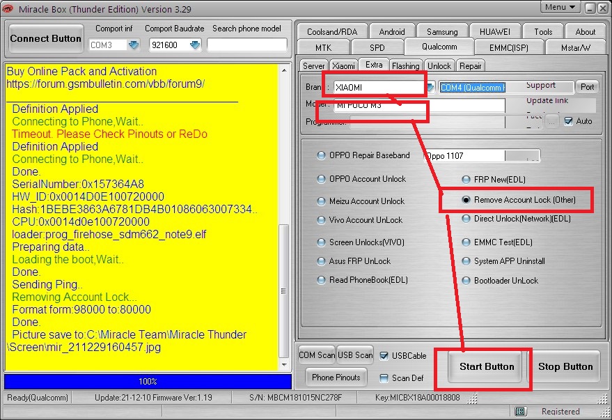Open the Flashing sub-tab
Screen dimensions: 612x420
click(x=406, y=65)
